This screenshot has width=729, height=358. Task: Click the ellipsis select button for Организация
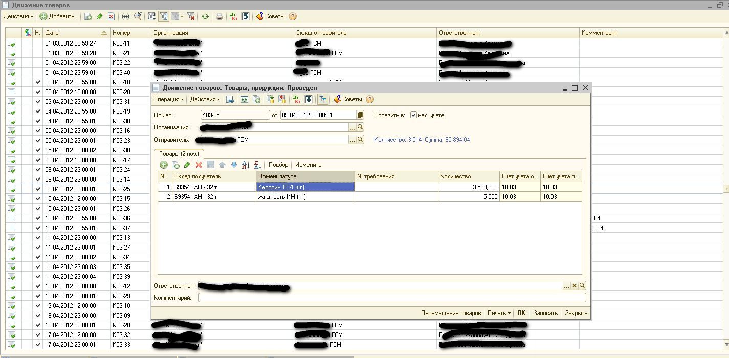click(352, 127)
